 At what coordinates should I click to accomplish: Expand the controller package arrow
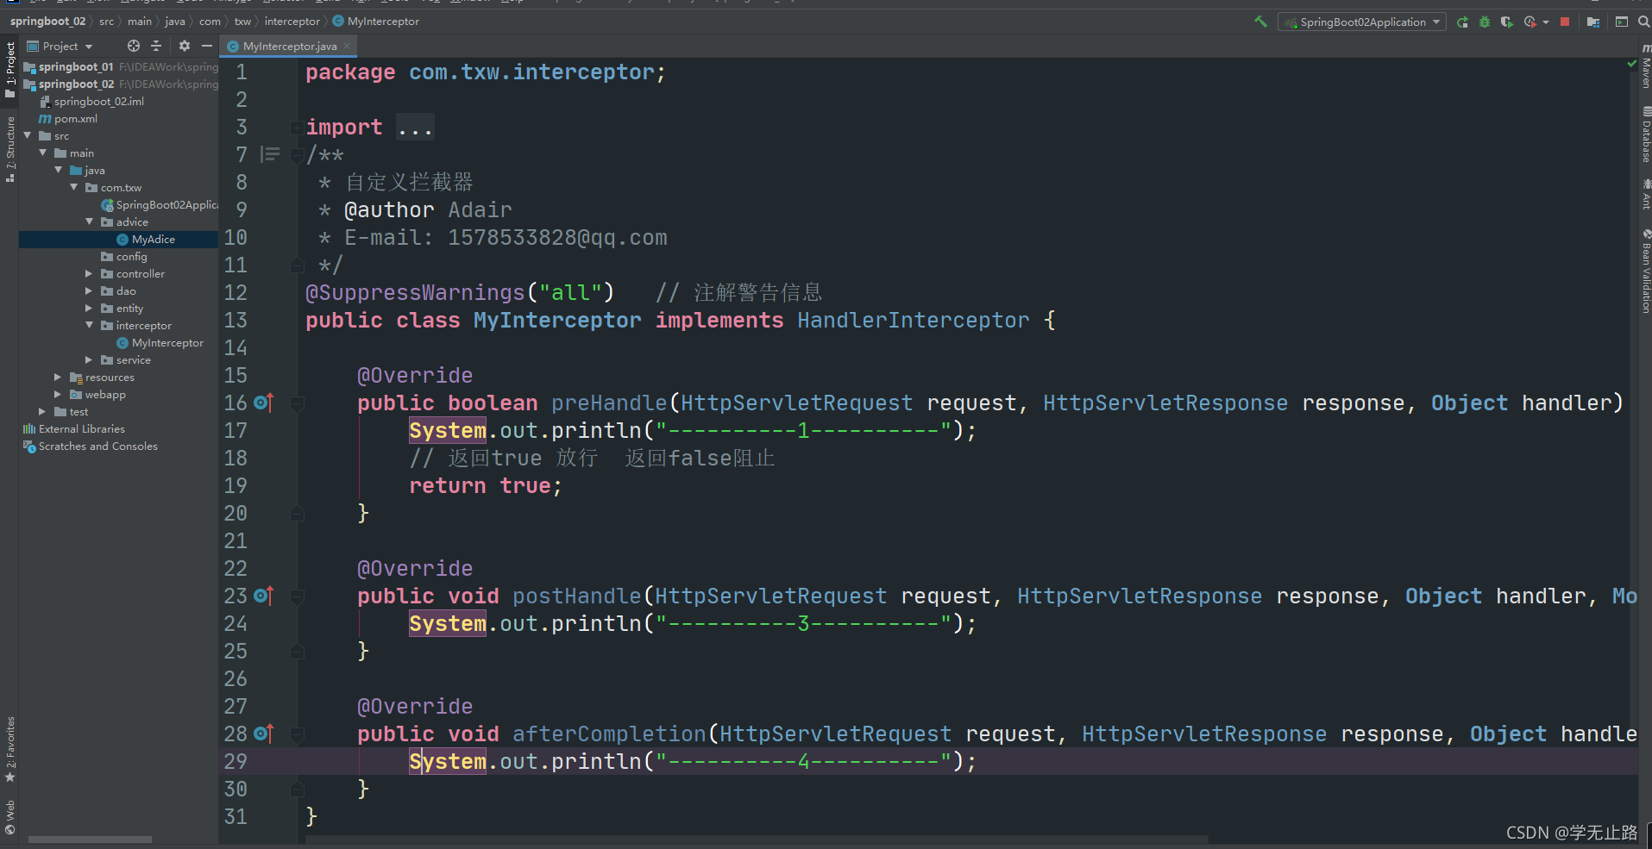click(89, 274)
